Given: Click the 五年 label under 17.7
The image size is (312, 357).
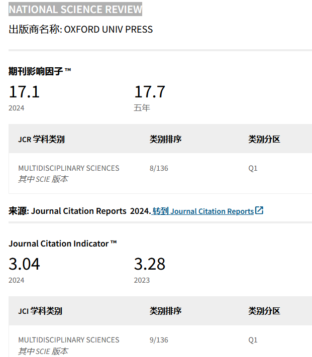Looking at the screenshot, I should (x=142, y=107).
